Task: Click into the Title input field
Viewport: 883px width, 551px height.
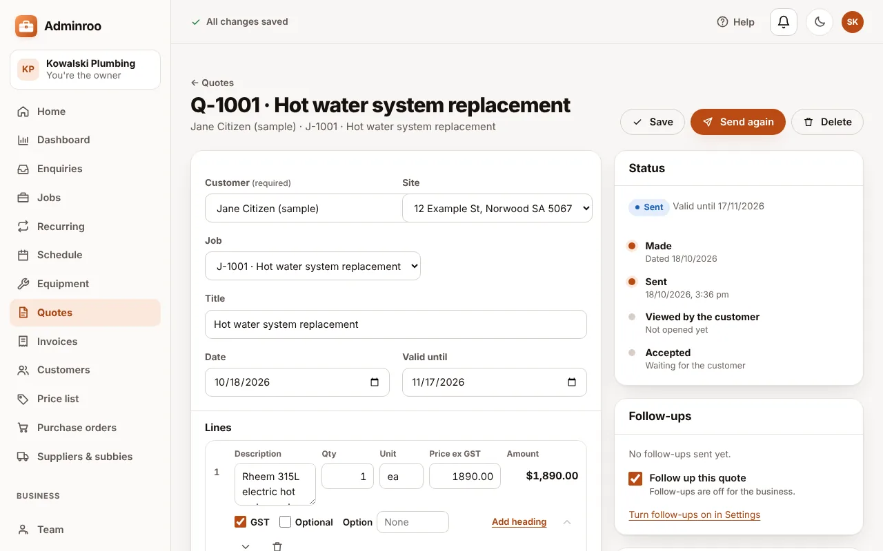Action: coord(396,324)
